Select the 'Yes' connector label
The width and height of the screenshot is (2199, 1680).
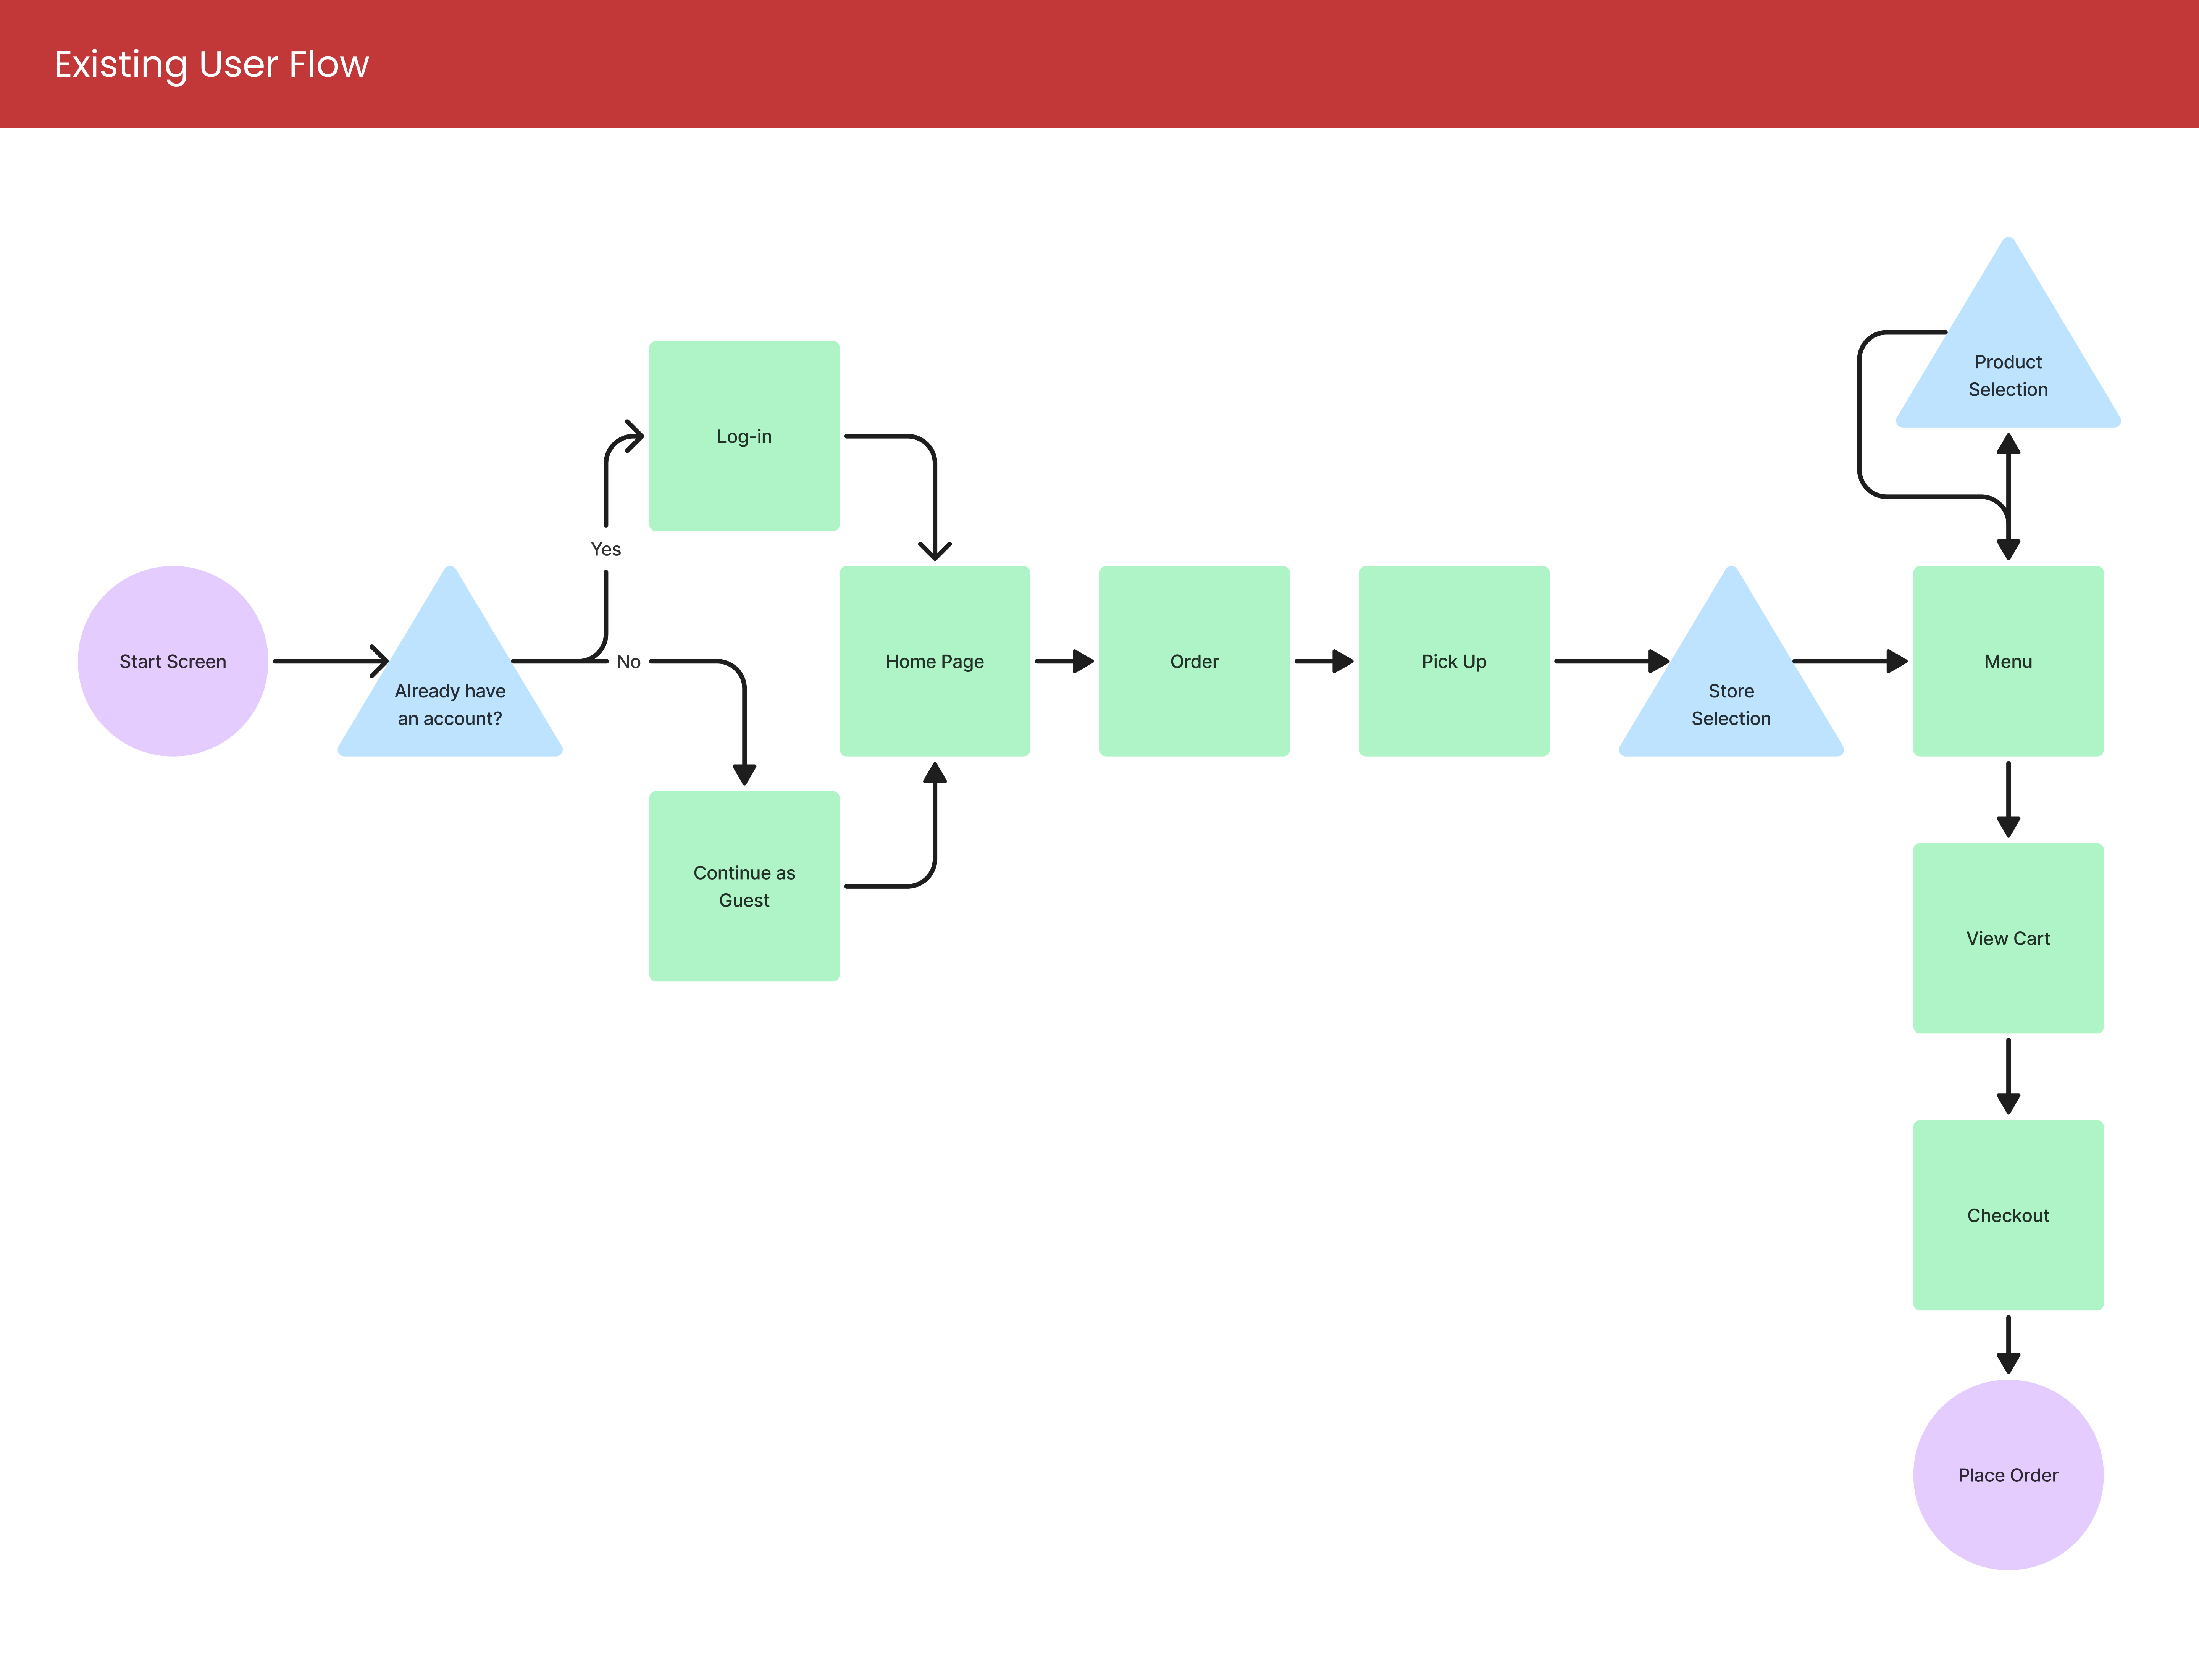[x=605, y=549]
